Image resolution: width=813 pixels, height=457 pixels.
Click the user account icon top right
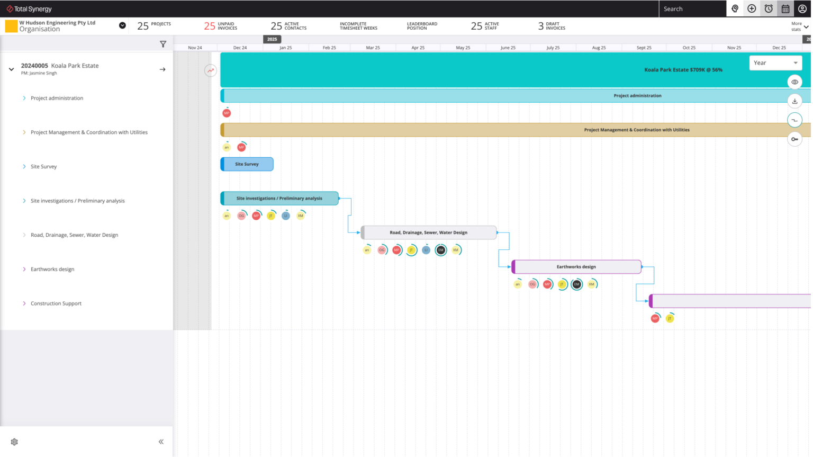pos(802,8)
